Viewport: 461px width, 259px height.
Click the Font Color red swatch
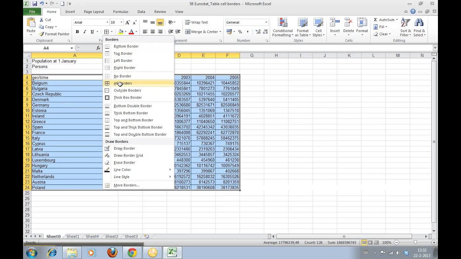131,32
